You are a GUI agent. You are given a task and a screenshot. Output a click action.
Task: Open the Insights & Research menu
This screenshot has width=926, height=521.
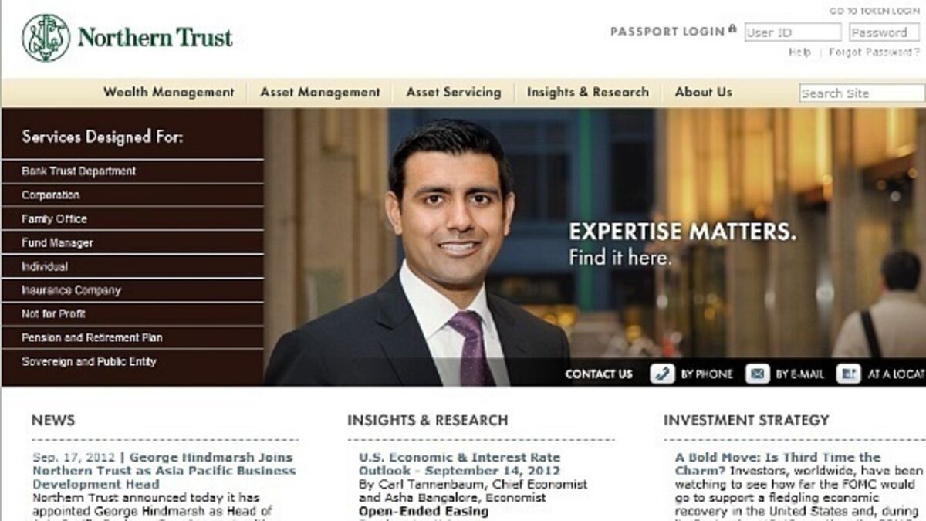coord(588,92)
